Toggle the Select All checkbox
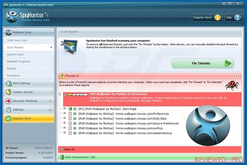The width and height of the screenshot is (247, 165). 62,149
